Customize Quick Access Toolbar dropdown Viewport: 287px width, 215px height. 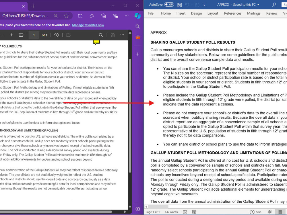coord(204,5)
